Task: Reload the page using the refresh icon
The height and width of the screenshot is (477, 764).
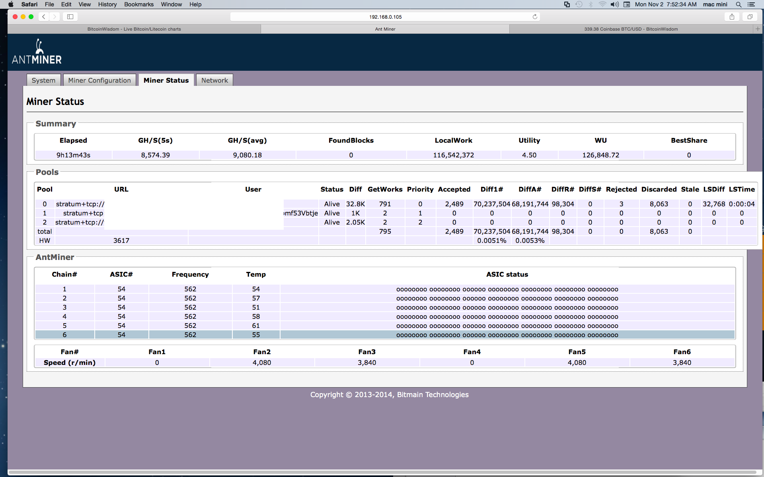Action: click(x=535, y=17)
